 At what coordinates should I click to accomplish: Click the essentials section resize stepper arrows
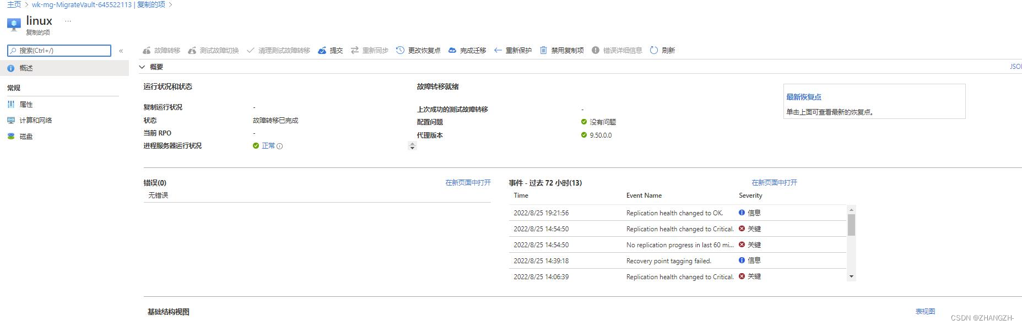pyautogui.click(x=412, y=146)
